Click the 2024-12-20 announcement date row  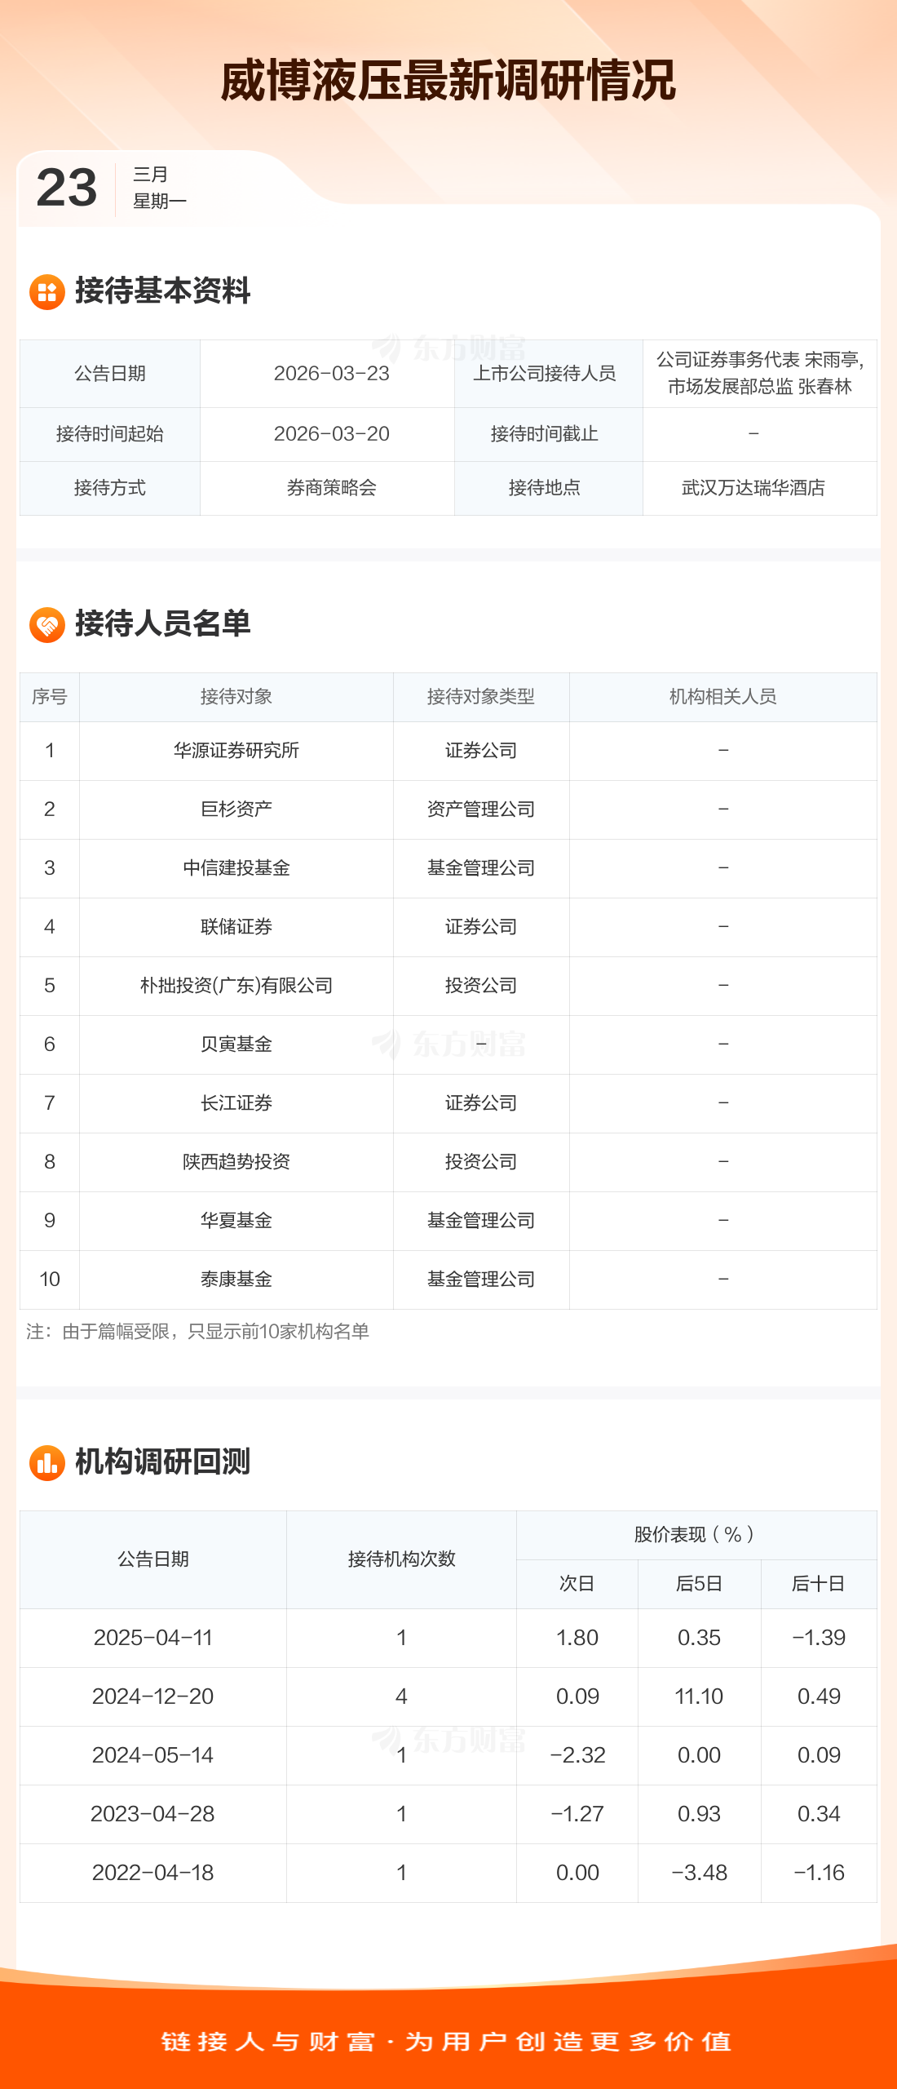coord(153,1696)
